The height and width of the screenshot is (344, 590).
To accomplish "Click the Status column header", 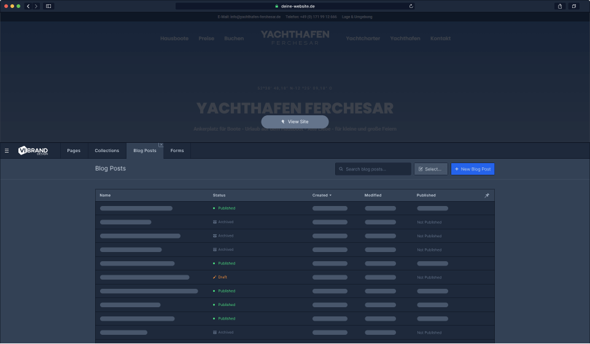I will [x=219, y=196].
